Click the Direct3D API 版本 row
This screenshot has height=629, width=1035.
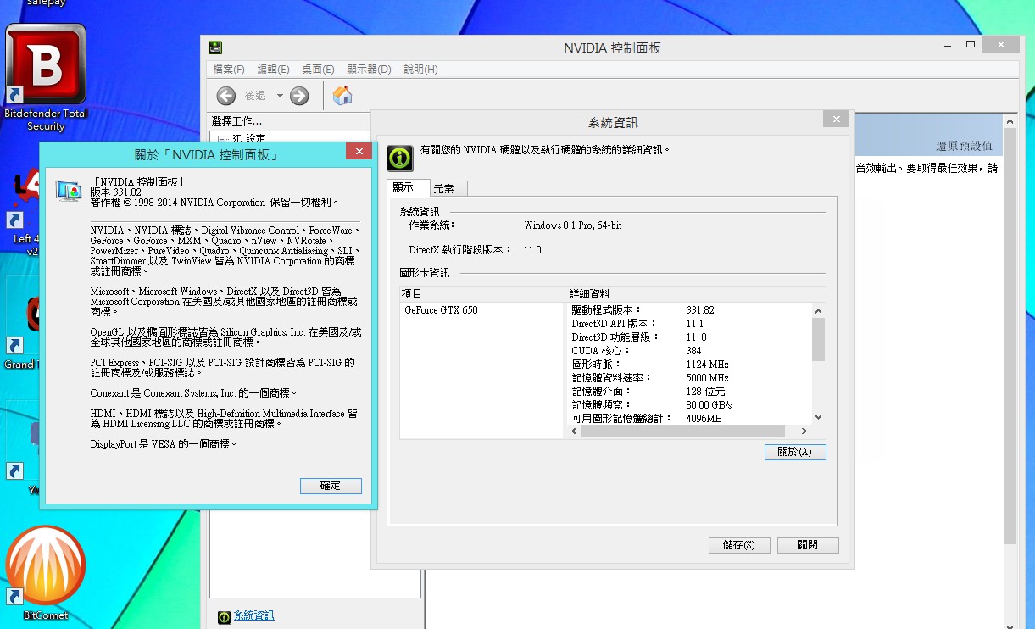(688, 324)
